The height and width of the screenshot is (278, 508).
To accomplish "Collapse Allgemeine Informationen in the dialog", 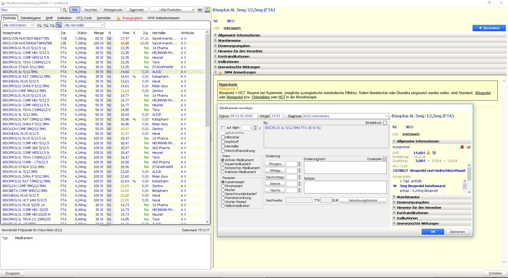I will pos(394,141).
